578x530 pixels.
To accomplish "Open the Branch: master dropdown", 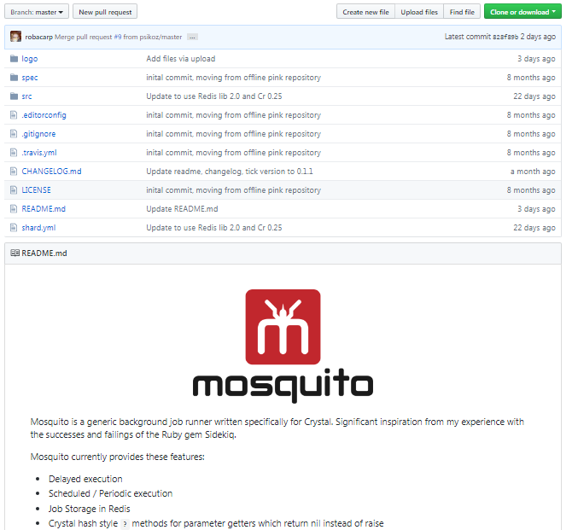I will (x=37, y=11).
